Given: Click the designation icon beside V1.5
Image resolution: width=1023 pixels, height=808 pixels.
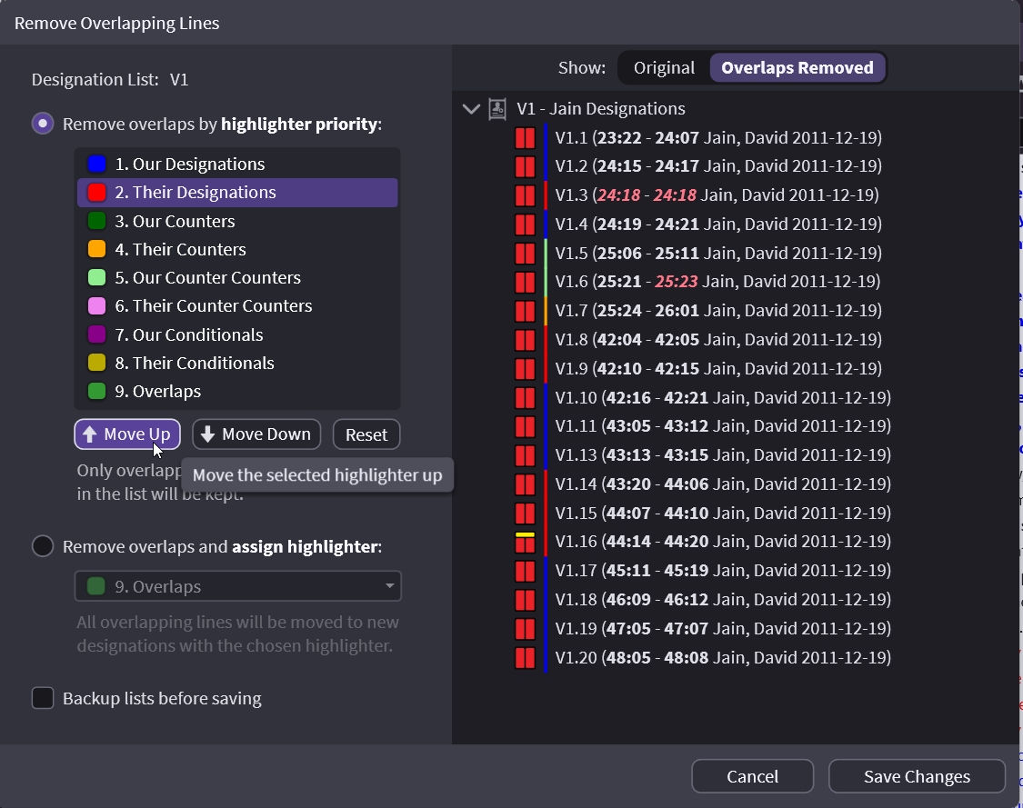Looking at the screenshot, I should click(x=525, y=254).
